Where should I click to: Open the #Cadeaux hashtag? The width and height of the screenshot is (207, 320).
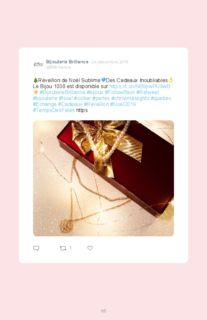[x=70, y=104]
